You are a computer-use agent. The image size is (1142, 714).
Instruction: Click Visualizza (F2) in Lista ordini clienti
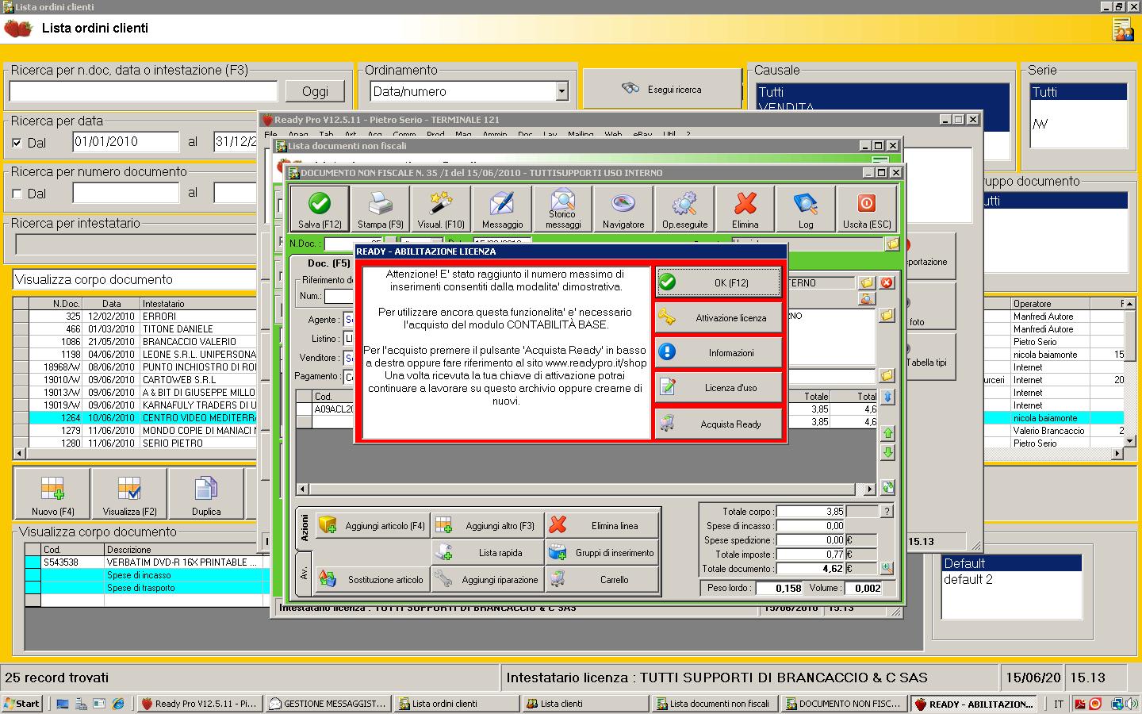tap(129, 495)
